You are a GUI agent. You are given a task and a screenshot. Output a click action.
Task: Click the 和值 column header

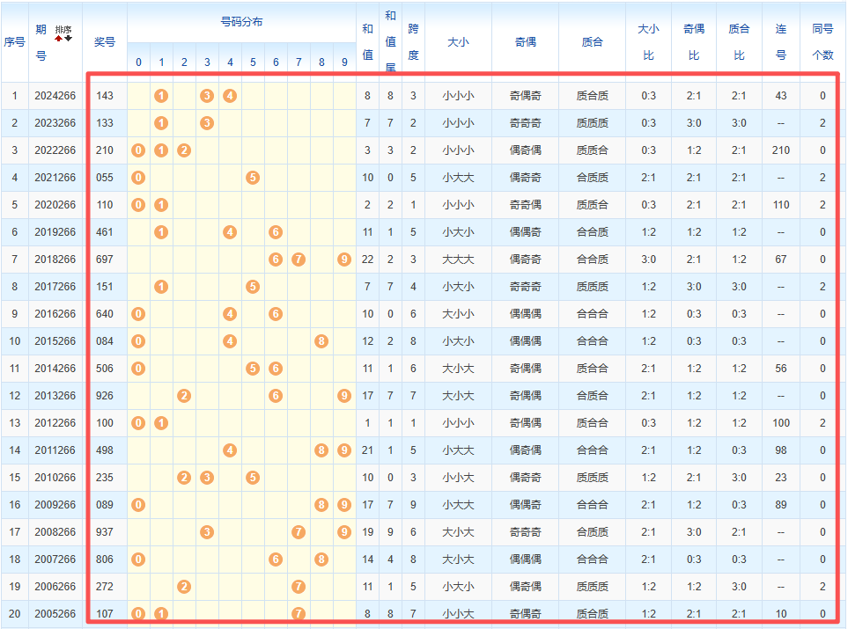[x=367, y=41]
